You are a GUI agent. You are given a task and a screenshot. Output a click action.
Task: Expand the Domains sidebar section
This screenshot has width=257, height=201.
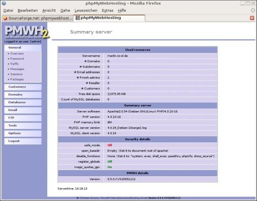point(23,95)
